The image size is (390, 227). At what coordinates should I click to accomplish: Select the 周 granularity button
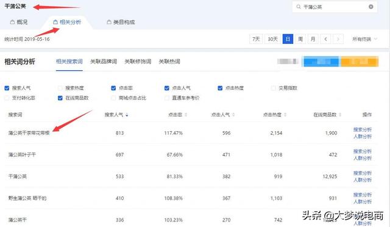300,39
